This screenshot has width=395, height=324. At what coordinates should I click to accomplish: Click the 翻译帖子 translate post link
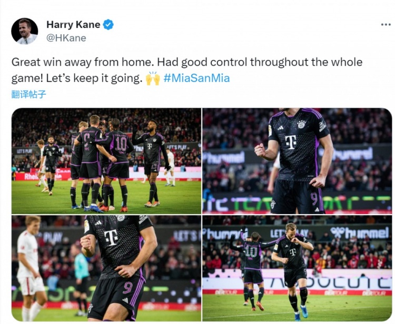[29, 94]
